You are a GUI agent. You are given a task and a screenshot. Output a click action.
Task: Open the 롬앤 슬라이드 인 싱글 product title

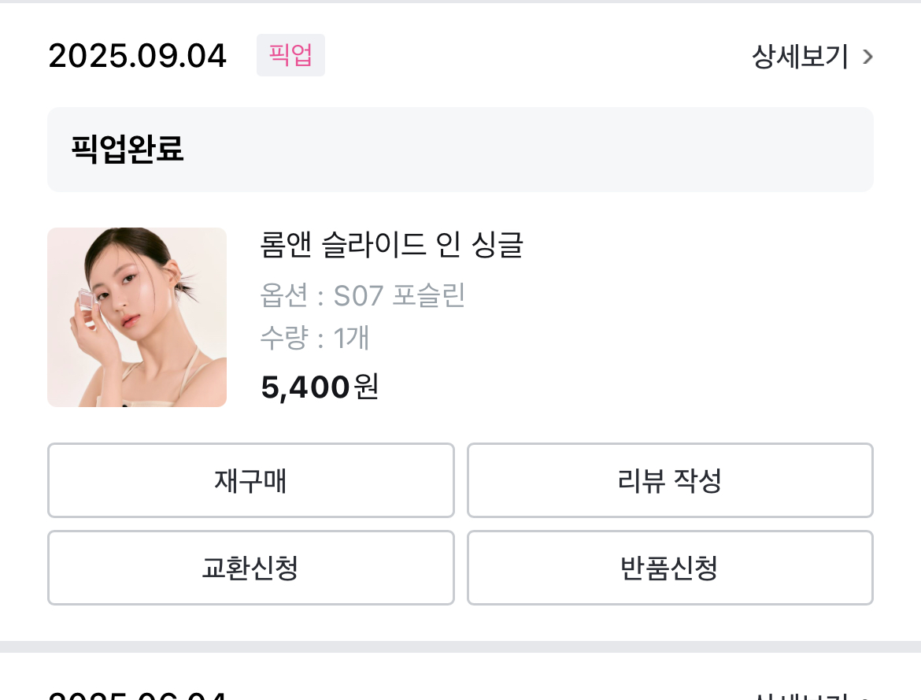391,245
